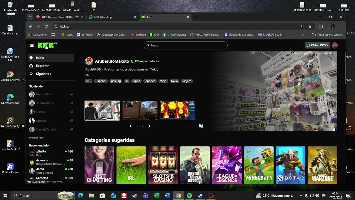
Task: Select the third carousel thumbnail slots game
Action: click(x=177, y=111)
